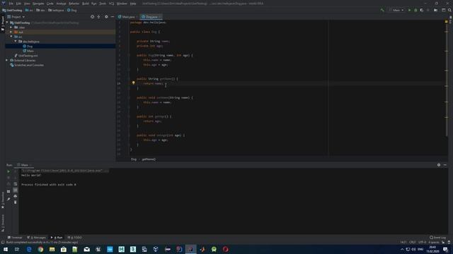Open the Event Log button
453x254 pixels.
pos(437,238)
